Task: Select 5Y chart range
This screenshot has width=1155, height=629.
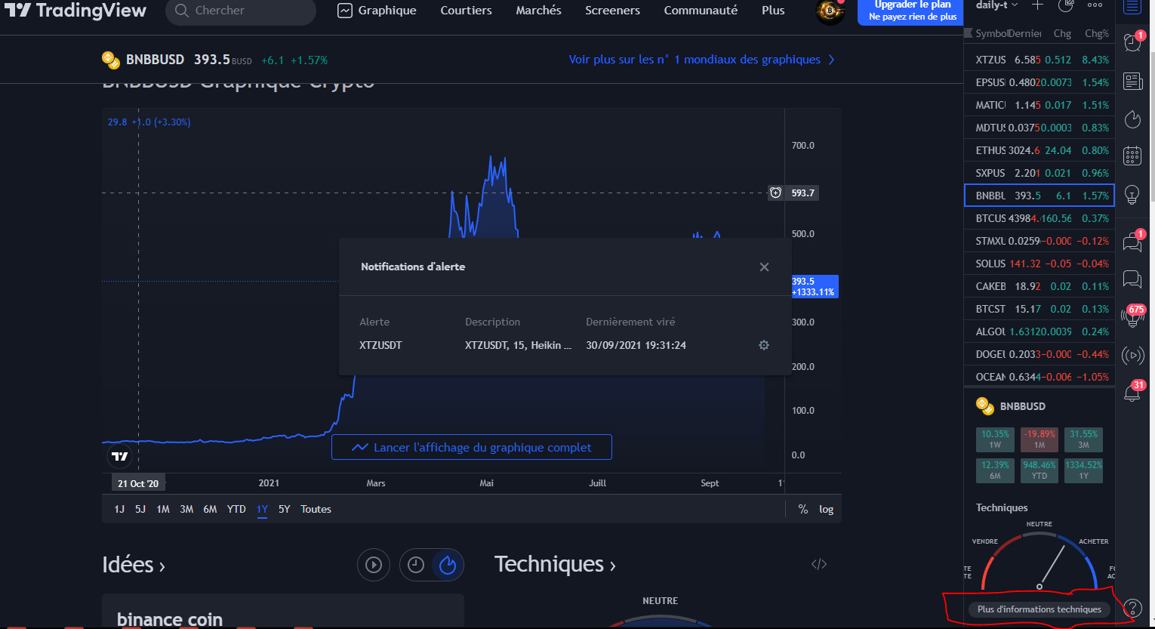Action: (x=285, y=510)
